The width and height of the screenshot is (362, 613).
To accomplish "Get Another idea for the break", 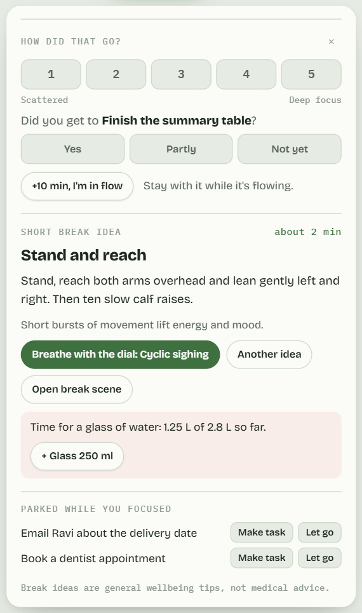I will coord(269,354).
